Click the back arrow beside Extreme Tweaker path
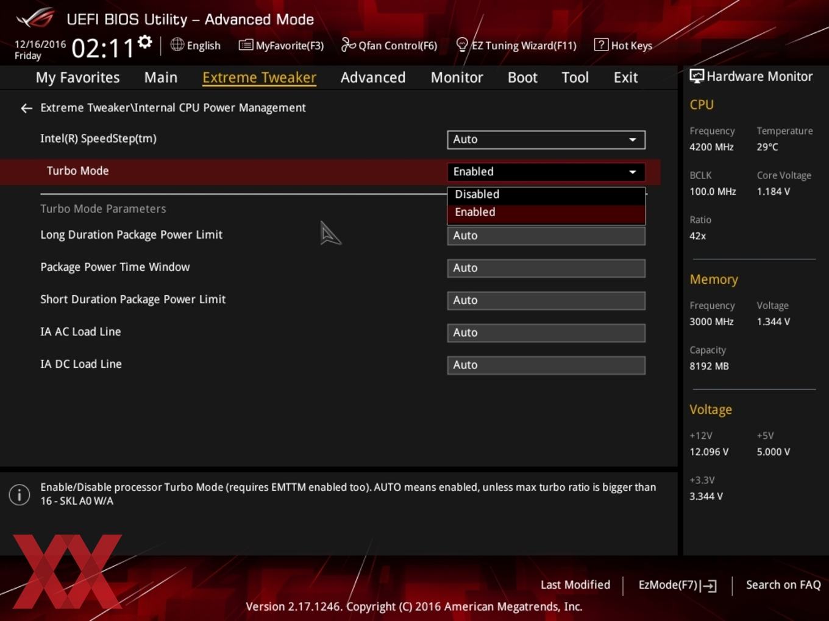This screenshot has width=829, height=621. (26, 108)
